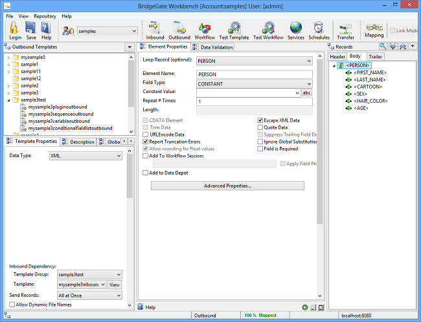Switch to the Header records tab
Screen dimensions: 421x322
tap(337, 56)
